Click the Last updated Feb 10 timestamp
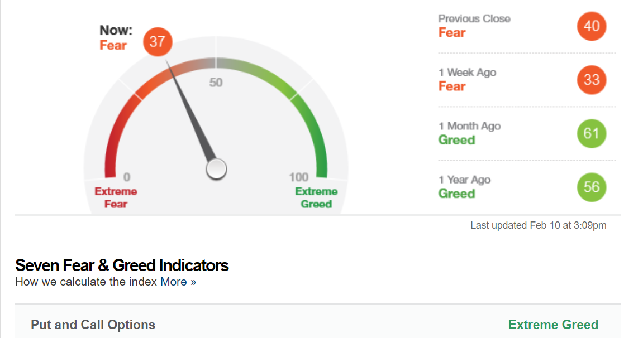 click(x=539, y=225)
